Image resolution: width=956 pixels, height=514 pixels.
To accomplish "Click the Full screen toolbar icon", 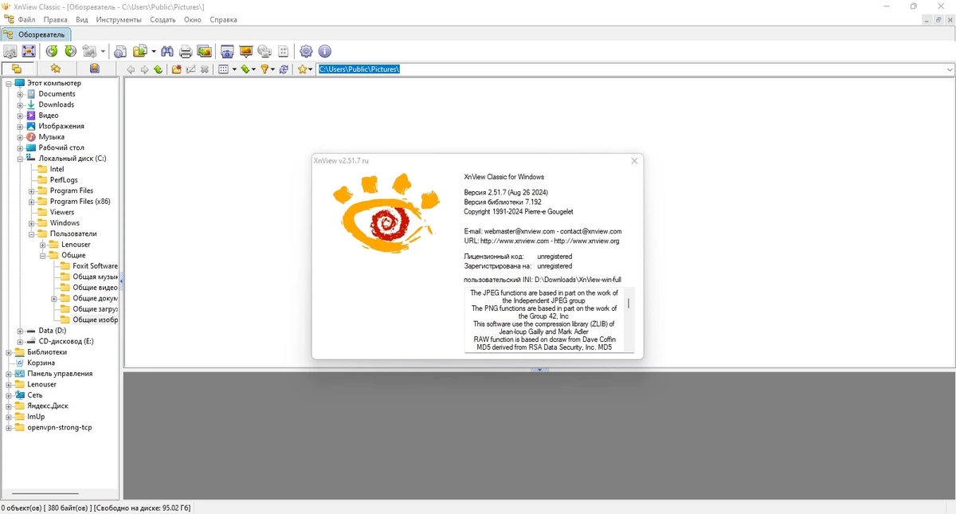I will tap(29, 51).
